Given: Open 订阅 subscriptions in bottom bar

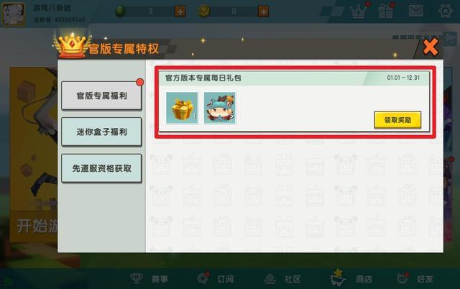Looking at the screenshot, I should [216, 278].
